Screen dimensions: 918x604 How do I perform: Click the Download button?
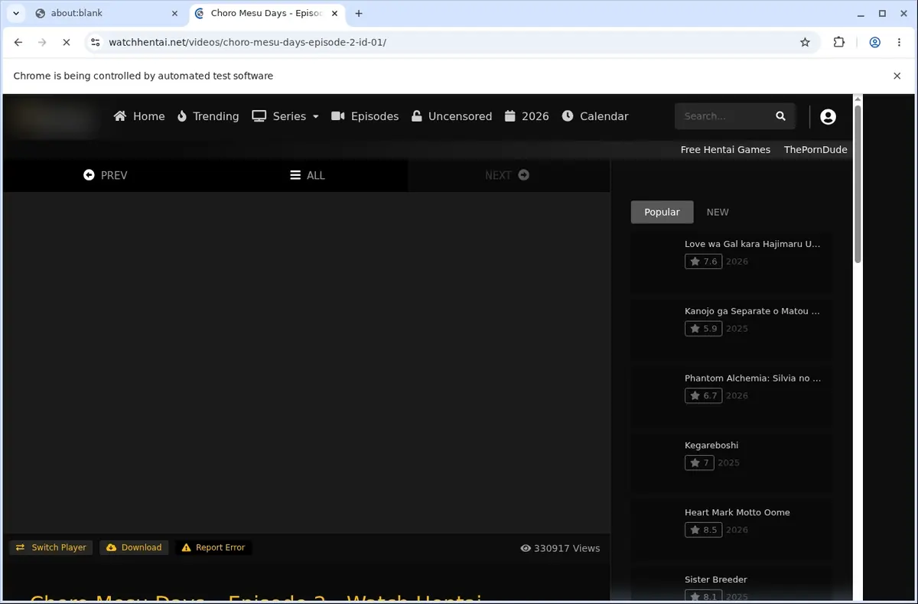[134, 547]
